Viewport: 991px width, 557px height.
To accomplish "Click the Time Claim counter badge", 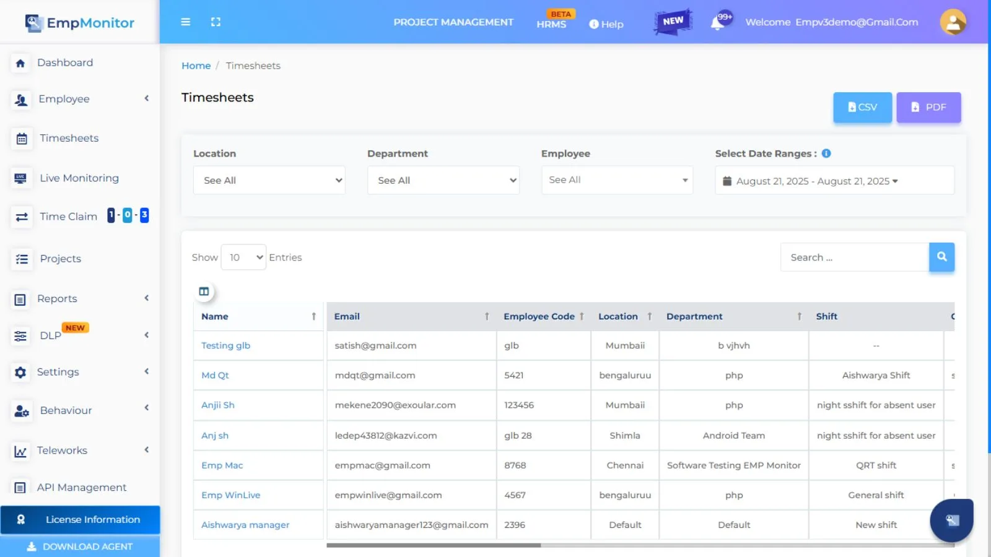I will (128, 215).
